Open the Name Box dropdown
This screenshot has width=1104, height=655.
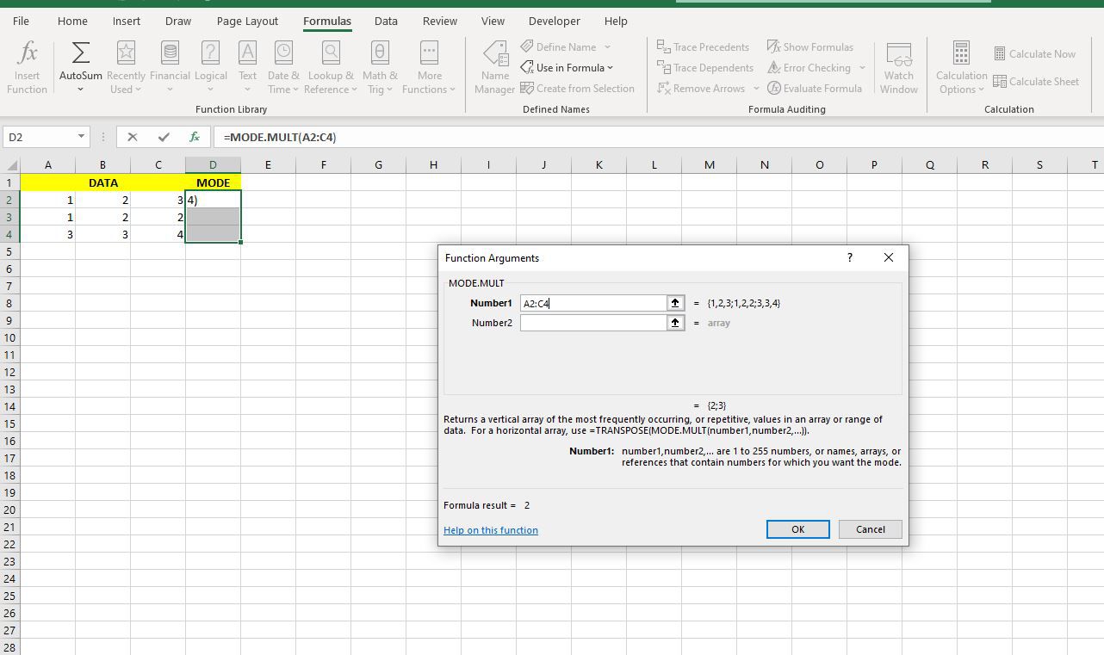click(x=81, y=136)
